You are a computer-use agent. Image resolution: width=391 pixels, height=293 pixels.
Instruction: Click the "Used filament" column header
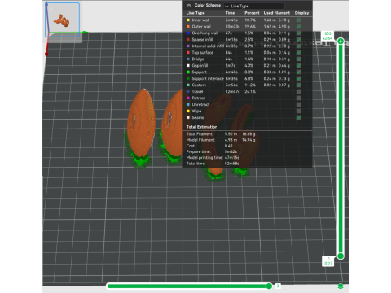[x=277, y=13]
